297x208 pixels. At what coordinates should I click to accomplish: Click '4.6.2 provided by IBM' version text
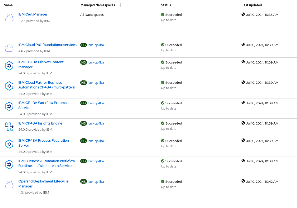point(34,51)
